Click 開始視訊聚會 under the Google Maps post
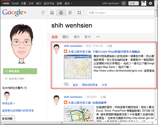The height and width of the screenshot is (125, 158). pyautogui.click(x=90, y=85)
